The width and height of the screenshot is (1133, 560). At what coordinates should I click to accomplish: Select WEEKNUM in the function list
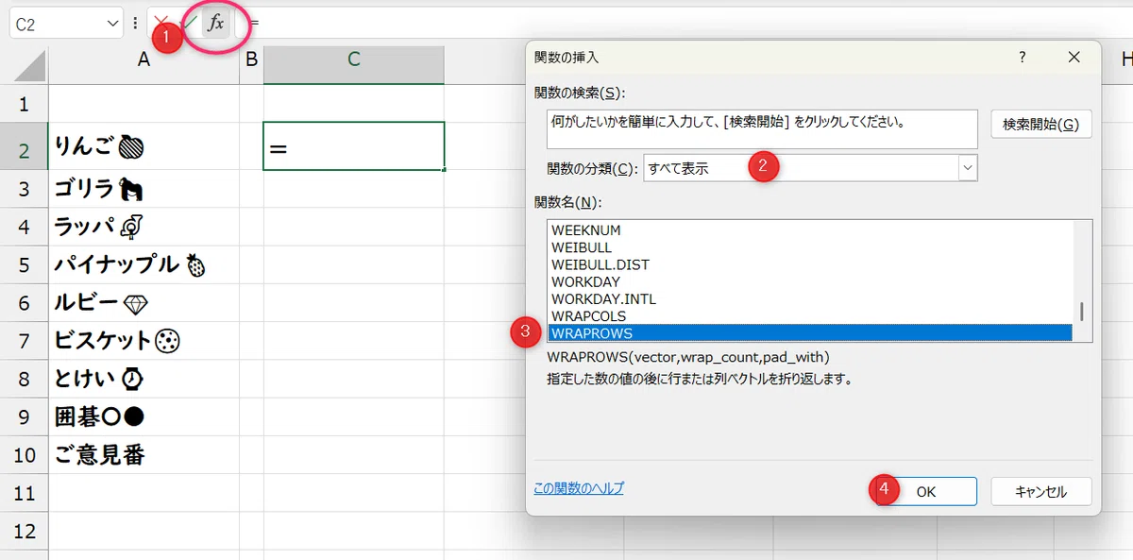point(810,230)
